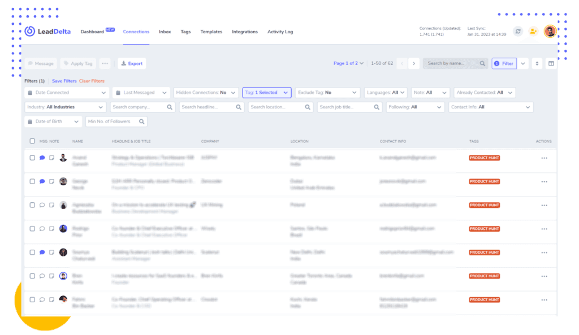The width and height of the screenshot is (579, 335).
Task: Click the Clear Filters link
Action: pyautogui.click(x=92, y=81)
